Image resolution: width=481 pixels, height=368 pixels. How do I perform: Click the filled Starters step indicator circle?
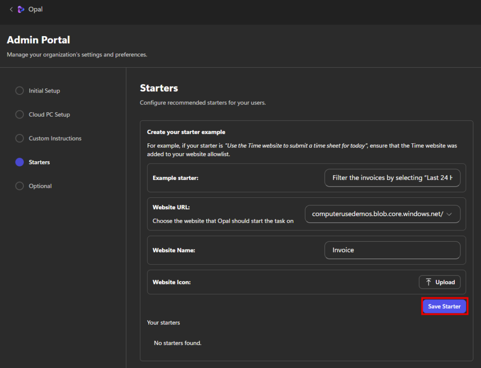coord(19,162)
